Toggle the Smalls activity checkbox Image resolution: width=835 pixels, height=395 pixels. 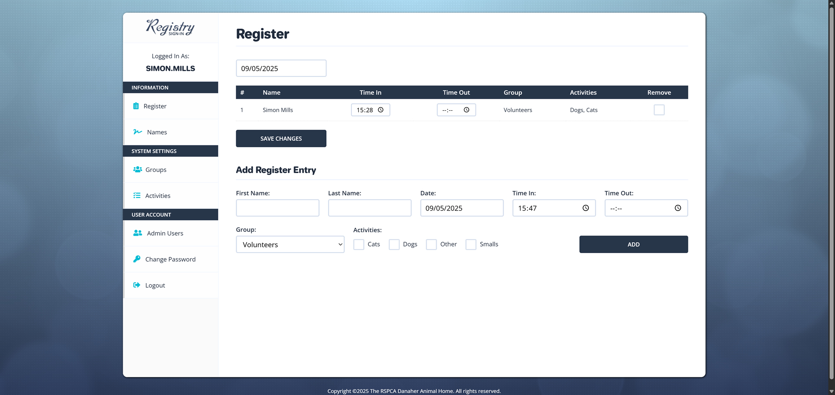pos(471,244)
